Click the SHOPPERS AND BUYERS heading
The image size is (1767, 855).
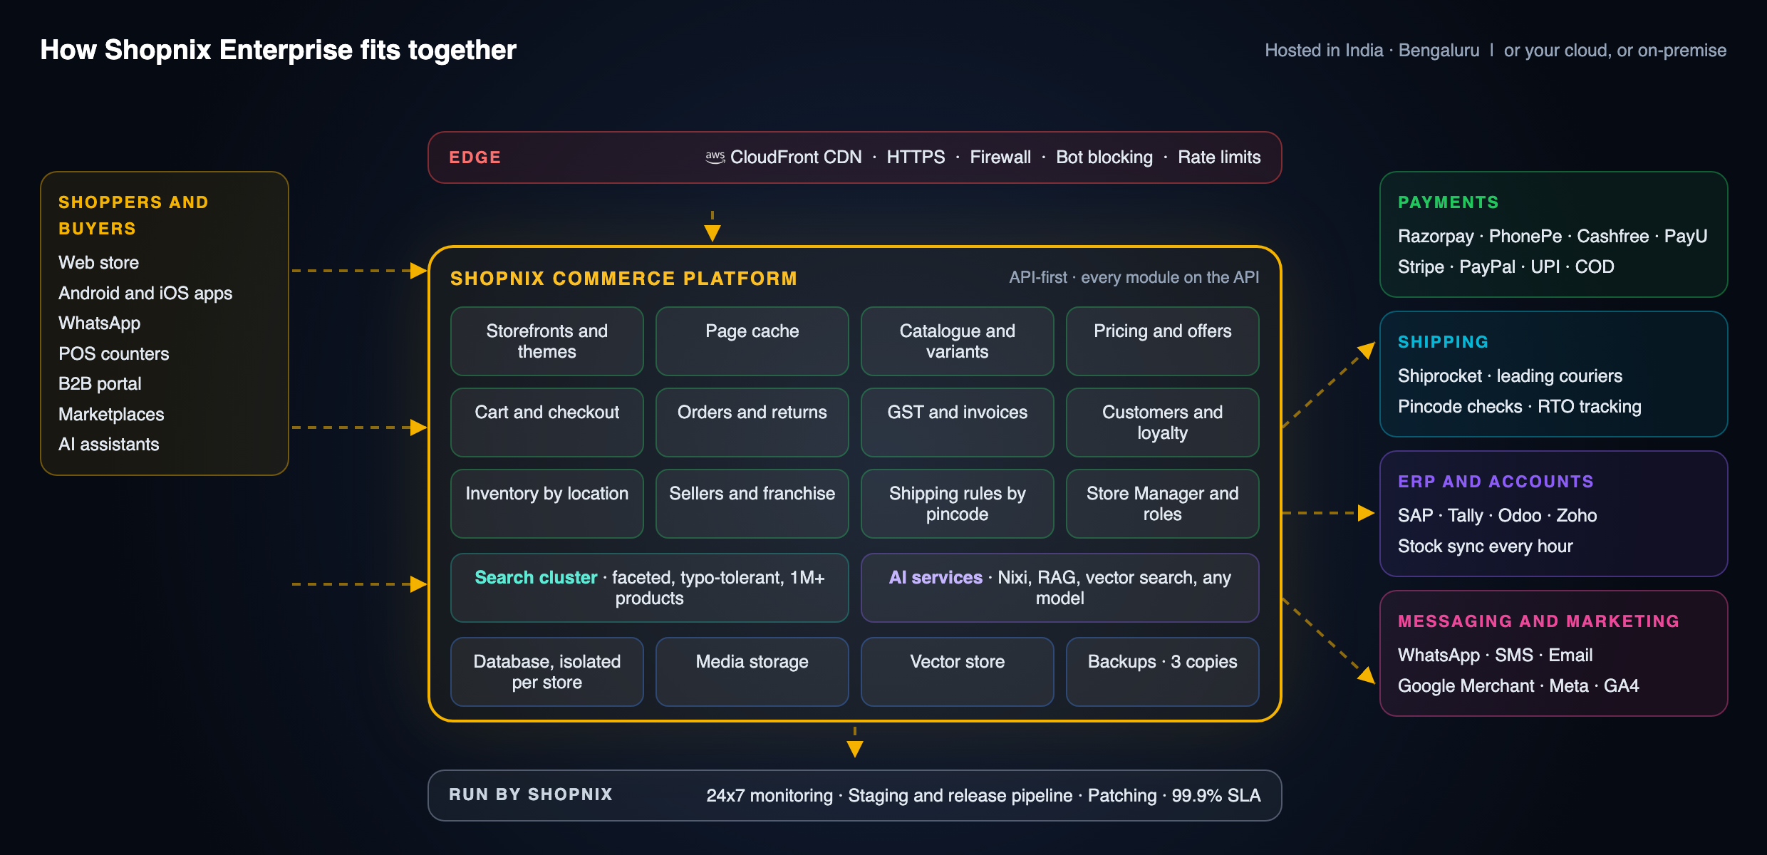[x=133, y=215]
